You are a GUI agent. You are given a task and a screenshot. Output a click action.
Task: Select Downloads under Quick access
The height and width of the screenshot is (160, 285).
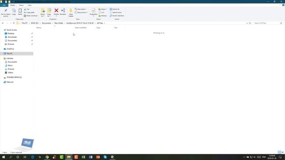coord(12,37)
